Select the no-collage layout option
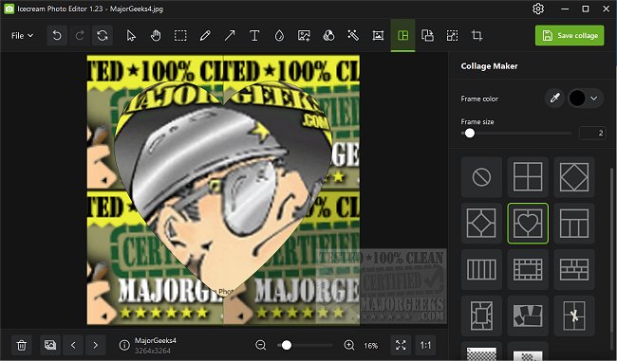 click(x=481, y=177)
